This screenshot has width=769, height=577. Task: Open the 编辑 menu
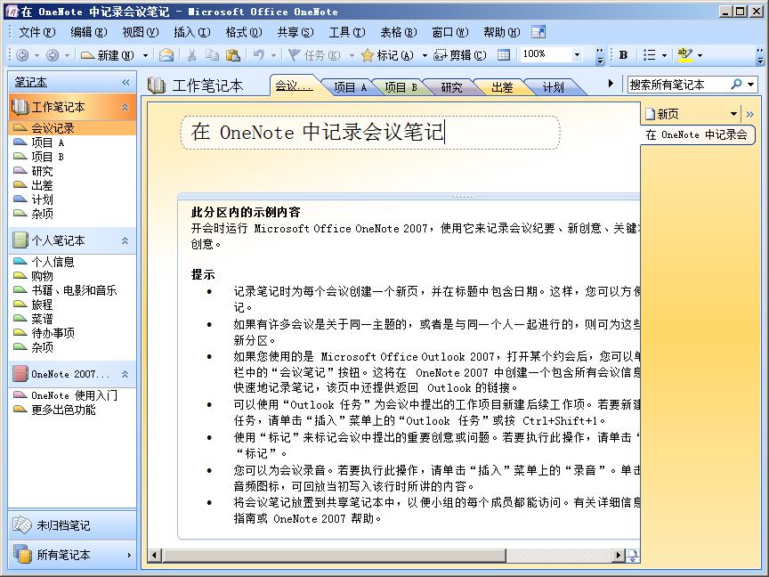click(89, 32)
